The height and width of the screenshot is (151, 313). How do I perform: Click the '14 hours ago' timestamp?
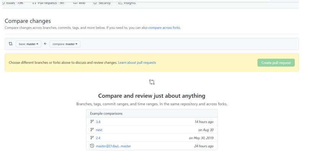(204, 122)
